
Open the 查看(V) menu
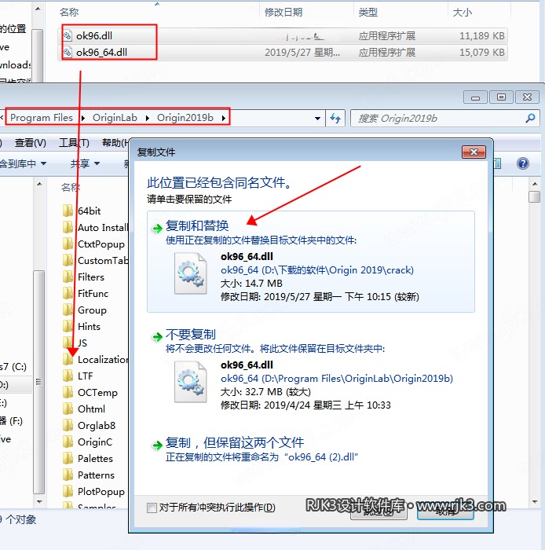[30, 143]
